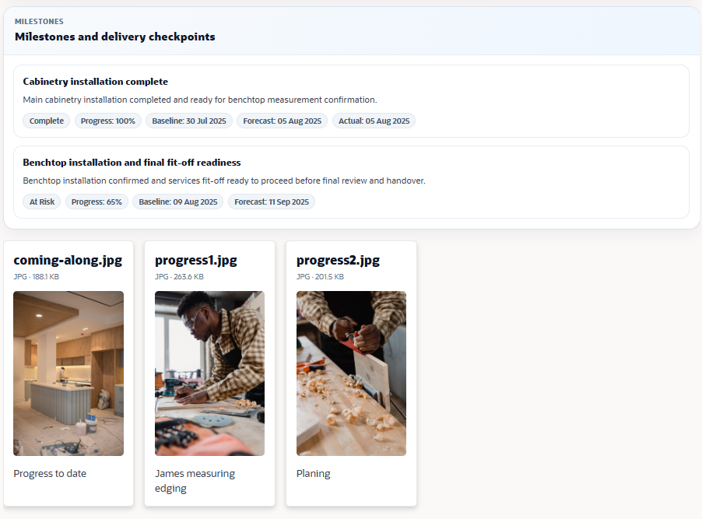Click the coming-along.jpg file name

click(68, 260)
